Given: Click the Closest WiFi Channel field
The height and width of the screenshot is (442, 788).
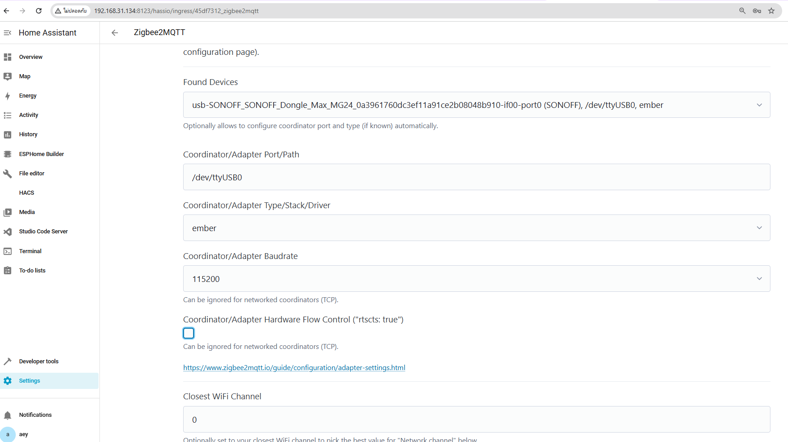Looking at the screenshot, I should 476,420.
